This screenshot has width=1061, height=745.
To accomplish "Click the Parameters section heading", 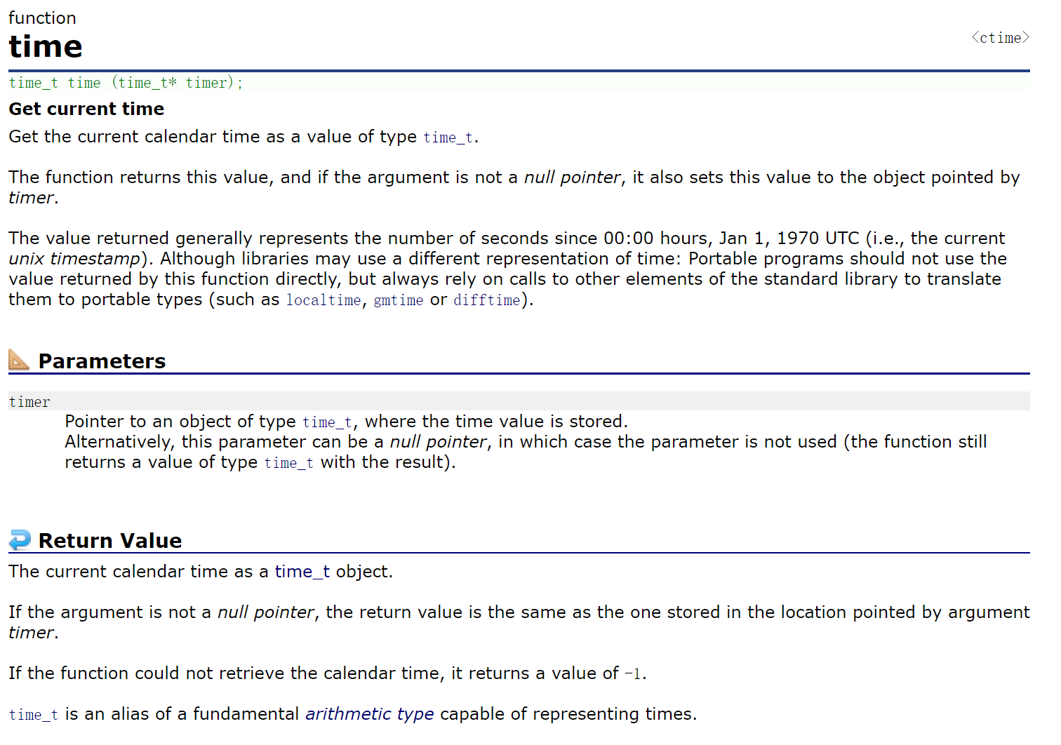I will [x=102, y=361].
